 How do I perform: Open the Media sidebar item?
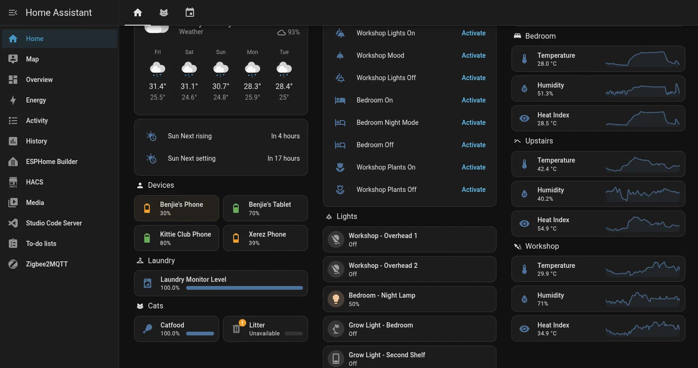(60, 203)
